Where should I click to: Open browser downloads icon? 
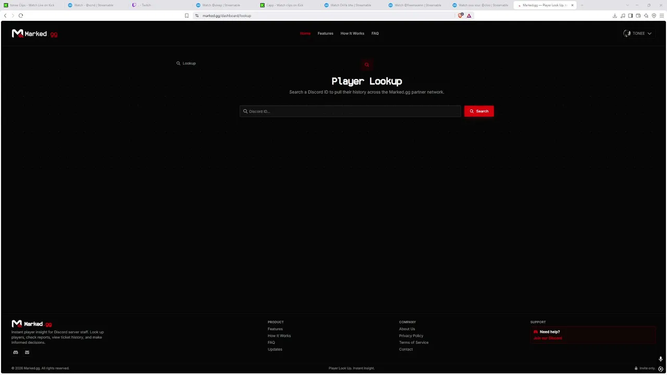(615, 16)
